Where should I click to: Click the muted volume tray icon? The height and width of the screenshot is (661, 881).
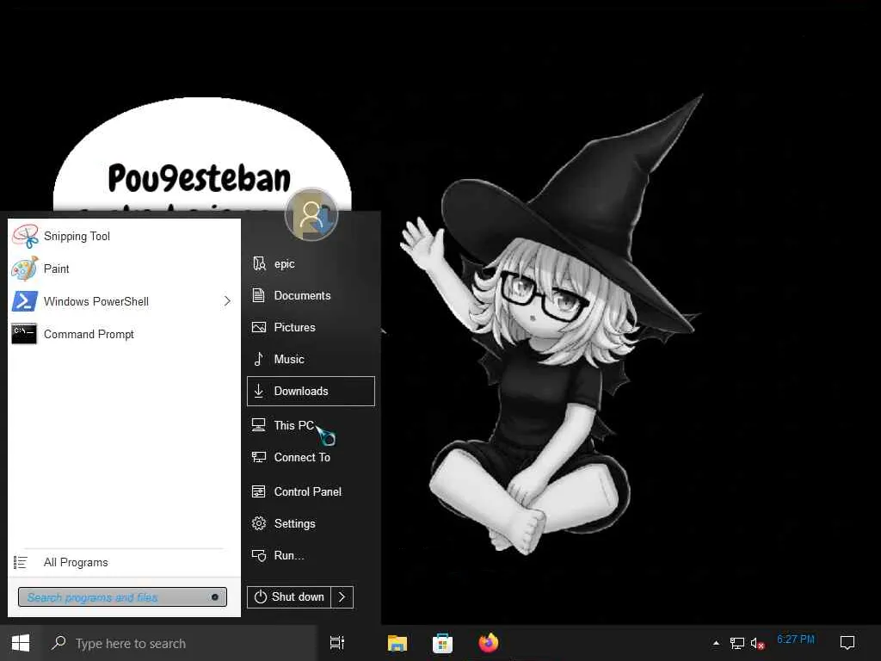[x=757, y=644]
